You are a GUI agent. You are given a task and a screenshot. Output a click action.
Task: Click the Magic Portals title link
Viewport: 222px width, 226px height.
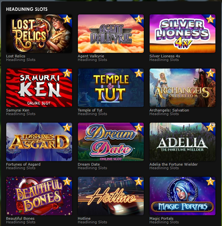(x=161, y=218)
